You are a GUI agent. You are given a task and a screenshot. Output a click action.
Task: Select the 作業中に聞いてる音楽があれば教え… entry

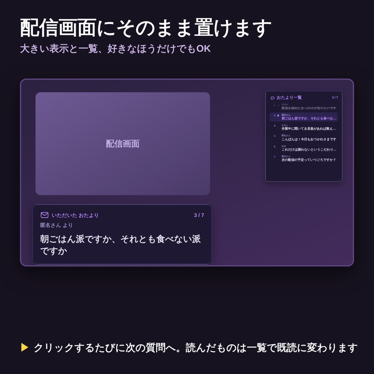click(x=309, y=129)
